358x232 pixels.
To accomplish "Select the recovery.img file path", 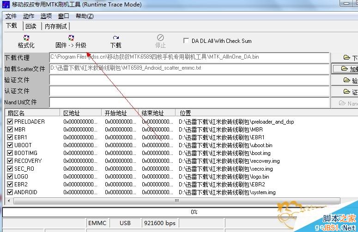I will coord(229,161).
